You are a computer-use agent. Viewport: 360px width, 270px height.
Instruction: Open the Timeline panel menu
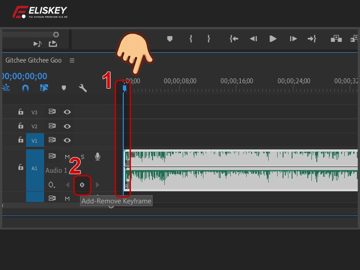tap(72, 60)
